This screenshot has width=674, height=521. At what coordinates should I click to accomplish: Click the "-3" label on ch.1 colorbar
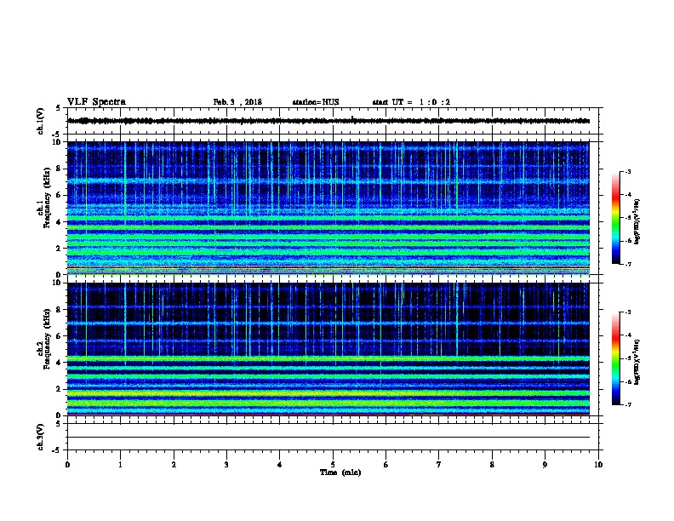click(627, 171)
